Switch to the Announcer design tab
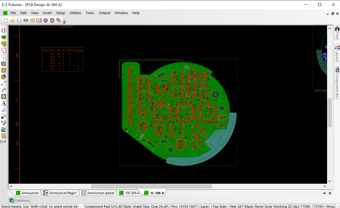Viewport: 340px width, 208px height. (x=27, y=193)
